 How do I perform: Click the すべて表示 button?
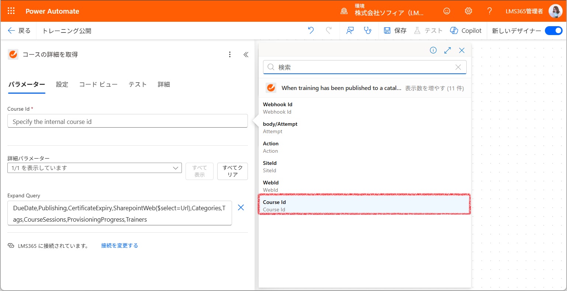coord(200,171)
